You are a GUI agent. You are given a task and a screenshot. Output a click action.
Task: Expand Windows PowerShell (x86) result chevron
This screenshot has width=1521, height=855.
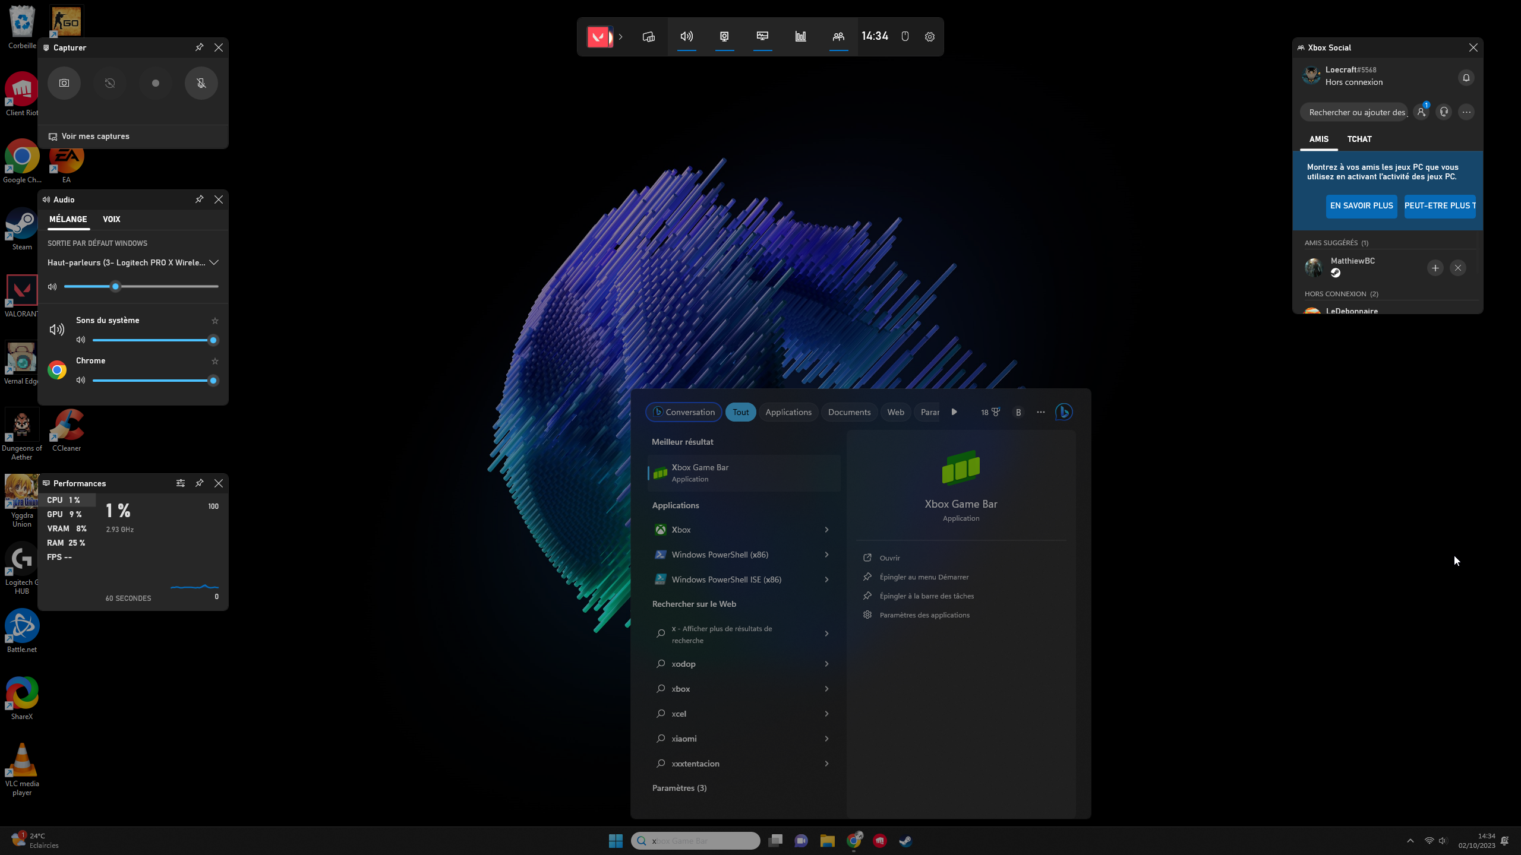(826, 555)
